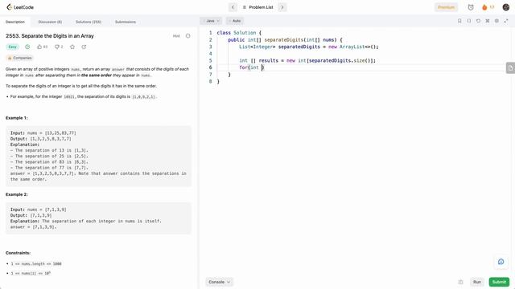Image resolution: width=515 pixels, height=289 pixels.
Task: Open the notes icon on right edge
Action: pos(510,67)
